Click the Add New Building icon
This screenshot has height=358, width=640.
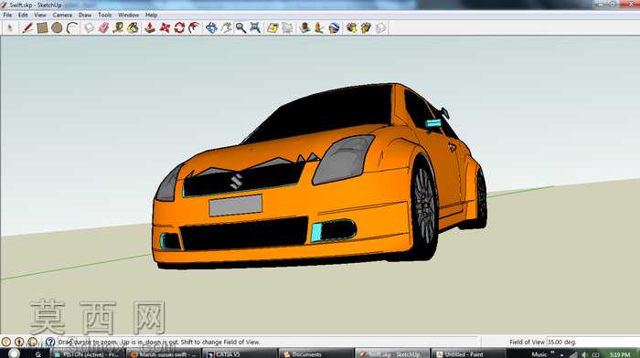(304, 27)
